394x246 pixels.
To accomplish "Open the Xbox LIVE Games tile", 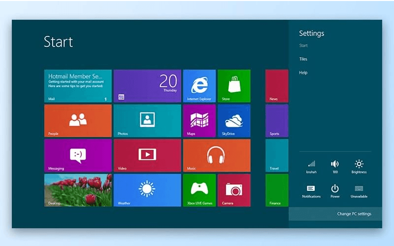I will [x=199, y=190].
